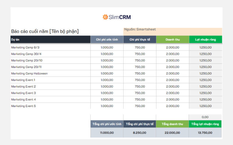
Task: Select the green 'Doanh thu' header
Action: click(172, 39)
